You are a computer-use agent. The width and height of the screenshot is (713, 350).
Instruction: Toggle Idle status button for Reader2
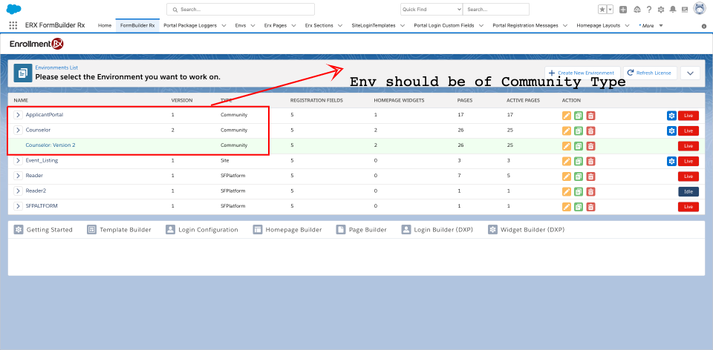pyautogui.click(x=688, y=191)
